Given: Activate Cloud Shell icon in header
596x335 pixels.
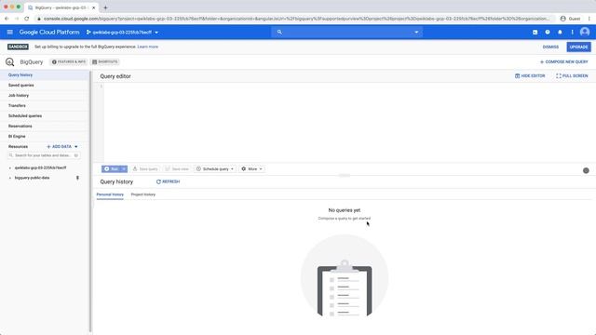Looking at the screenshot, I should click(535, 33).
